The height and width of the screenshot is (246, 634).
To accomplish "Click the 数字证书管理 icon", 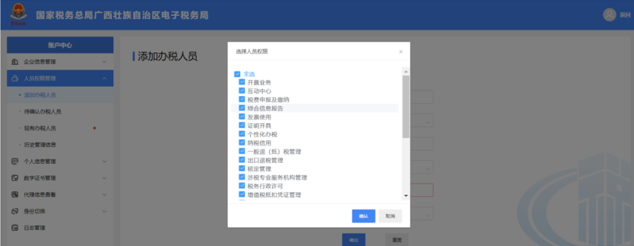I will [x=15, y=178].
